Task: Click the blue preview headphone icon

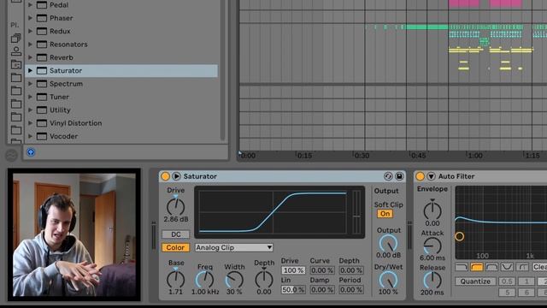Action: tap(31, 152)
